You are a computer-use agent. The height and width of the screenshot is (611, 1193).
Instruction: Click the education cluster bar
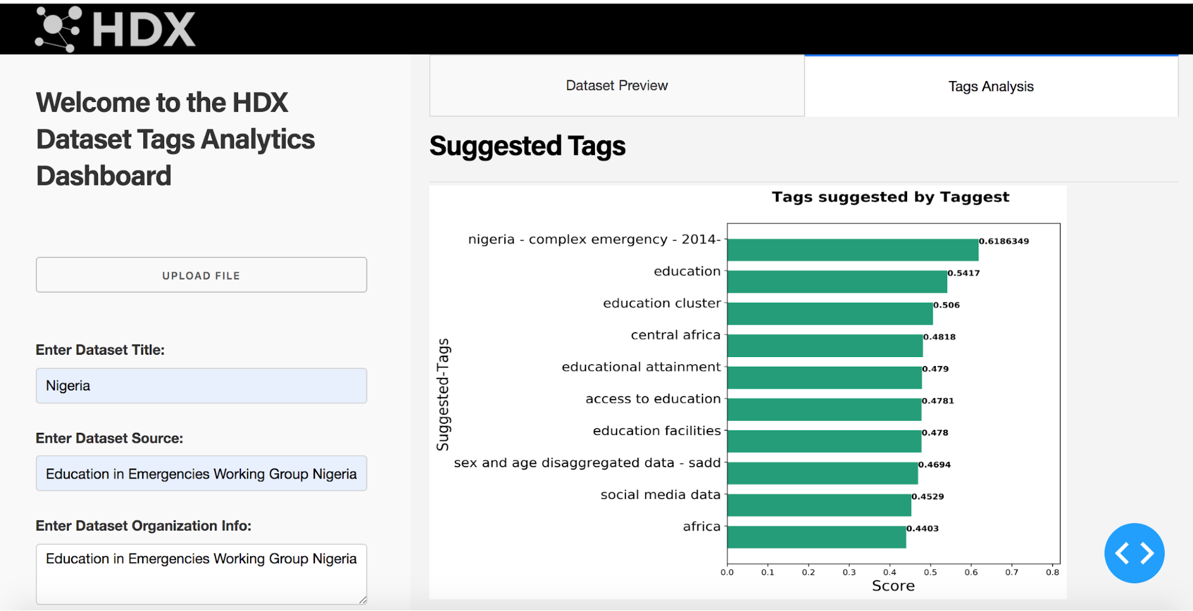coord(830,314)
